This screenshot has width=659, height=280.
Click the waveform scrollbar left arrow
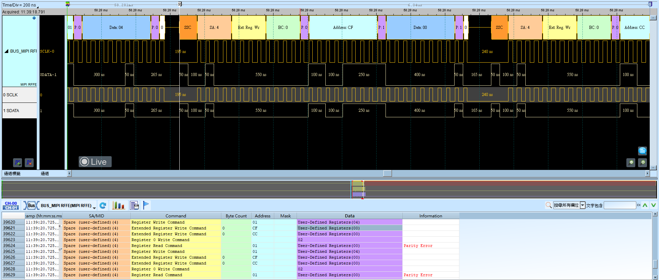69,173
